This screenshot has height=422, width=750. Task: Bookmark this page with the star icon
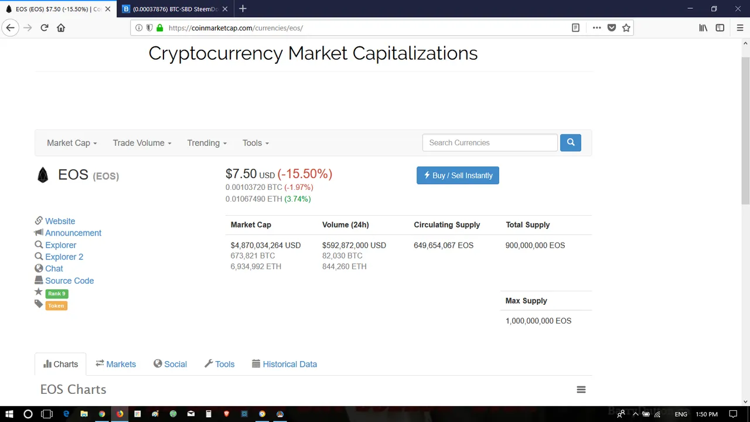[x=626, y=28]
